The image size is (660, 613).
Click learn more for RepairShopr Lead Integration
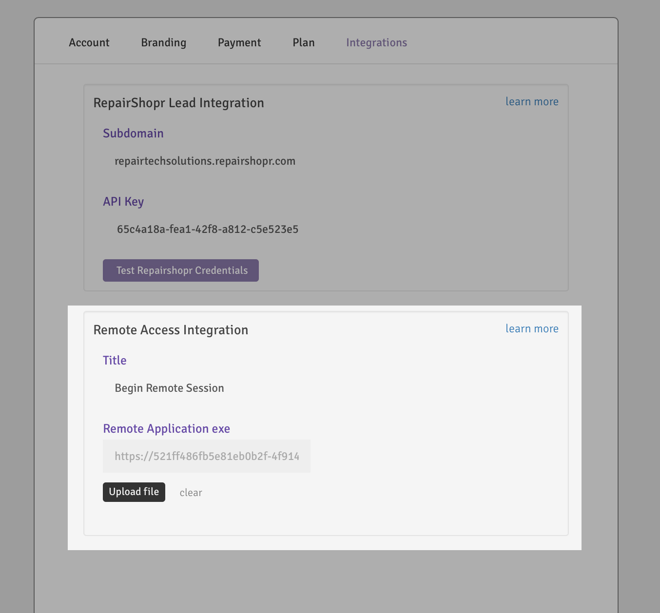click(x=532, y=101)
